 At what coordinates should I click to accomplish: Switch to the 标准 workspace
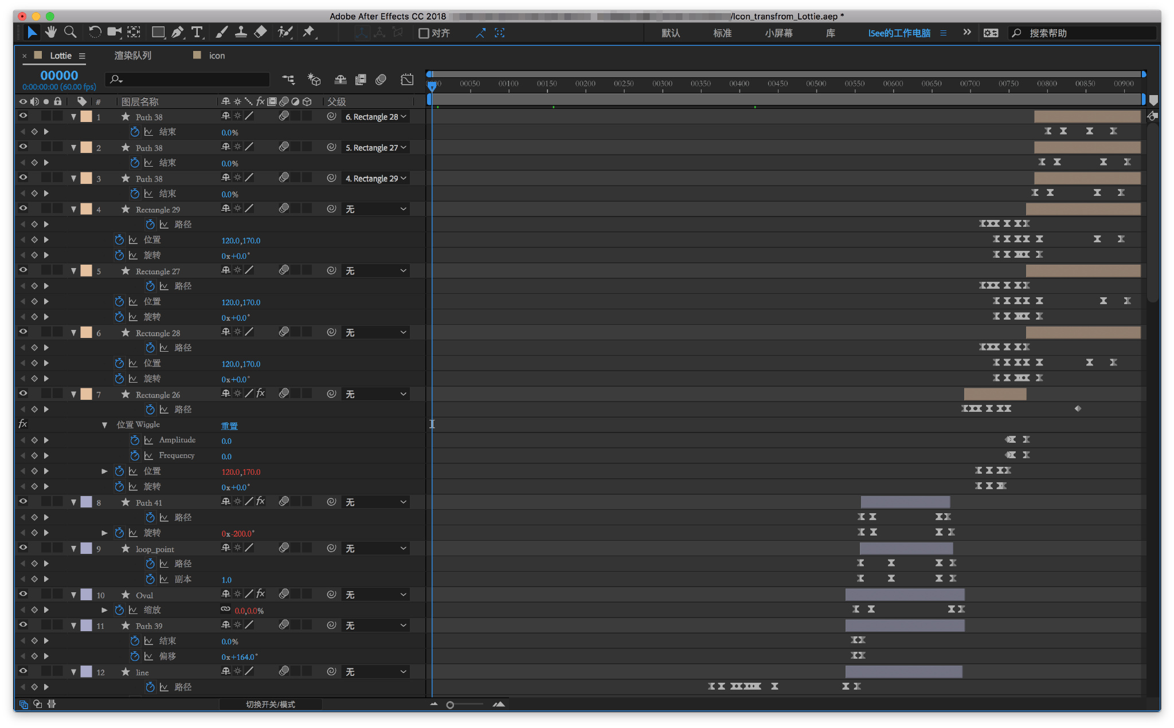tap(722, 33)
